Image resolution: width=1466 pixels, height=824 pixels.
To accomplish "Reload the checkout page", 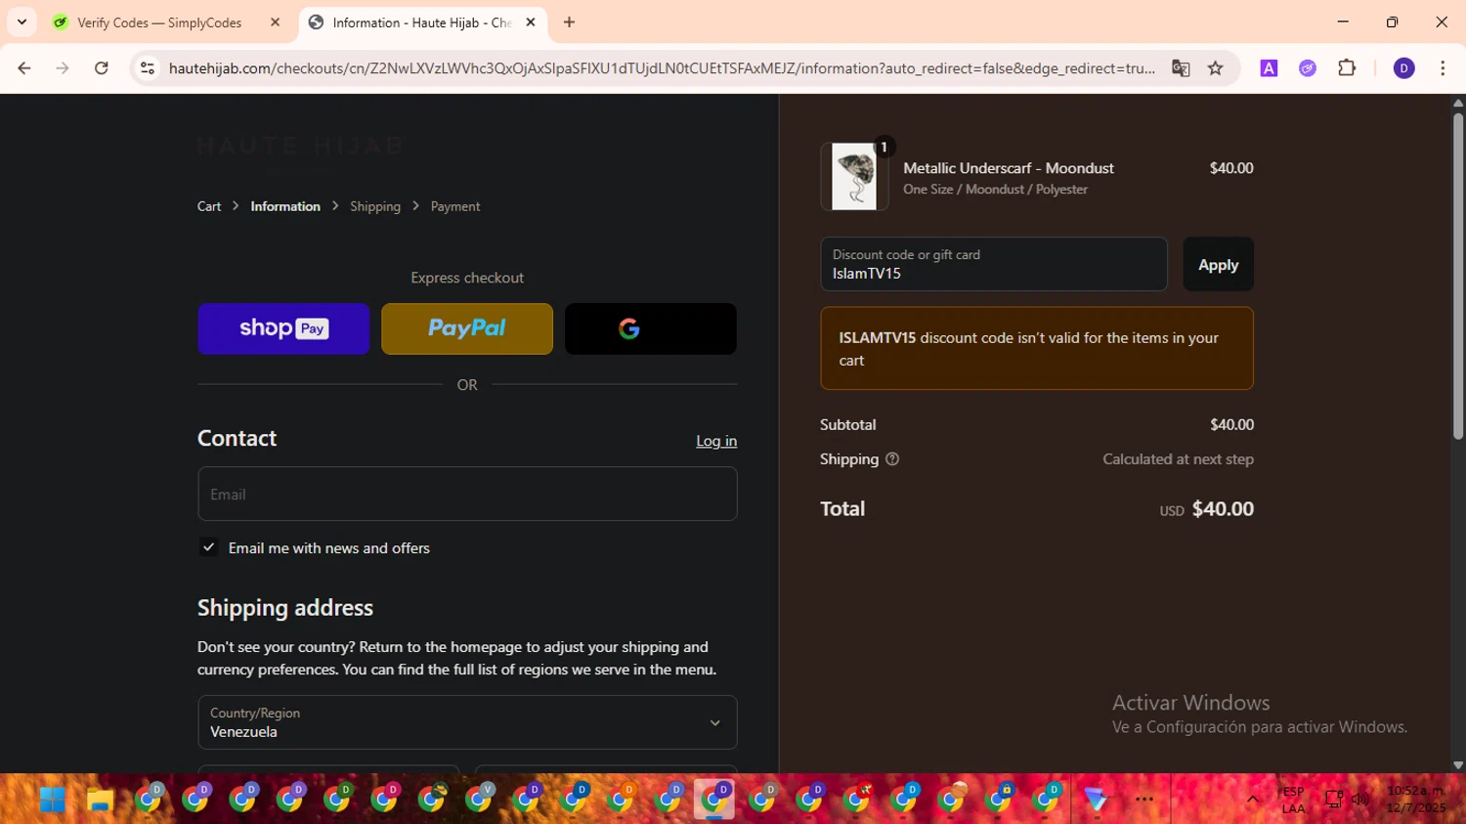I will pos(102,68).
